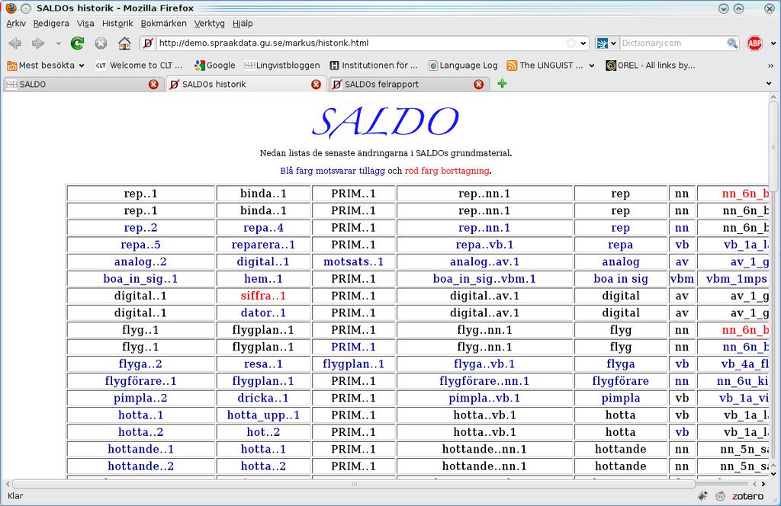Open the list all tabs dropdown
781x506 pixels.
[x=769, y=84]
